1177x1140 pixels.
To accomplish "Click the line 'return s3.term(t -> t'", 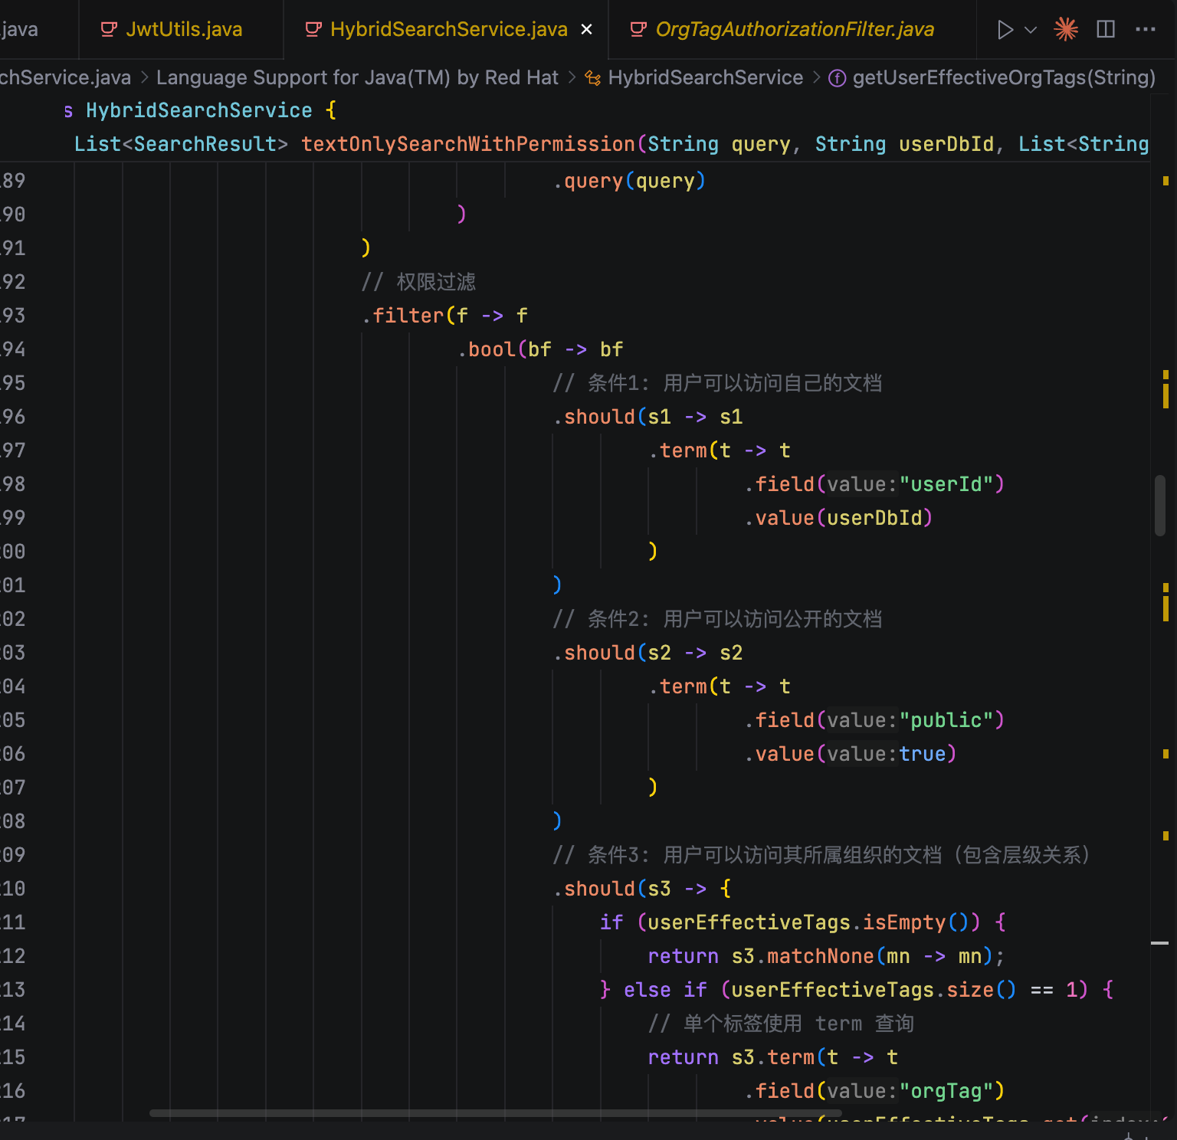I will [x=772, y=1057].
